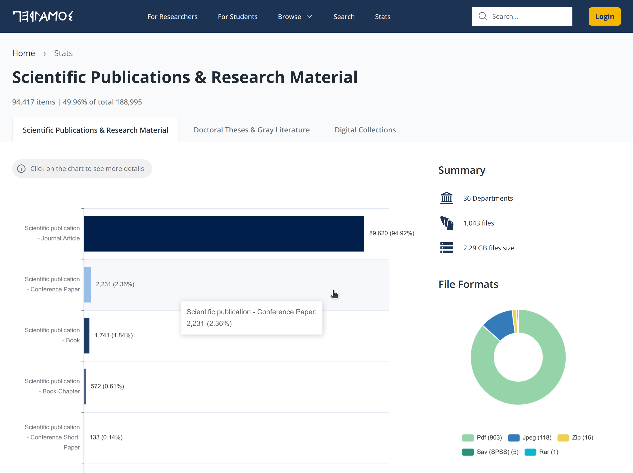The width and height of the screenshot is (633, 473).
Task: Click the Journal Article bar
Action: 224,234
